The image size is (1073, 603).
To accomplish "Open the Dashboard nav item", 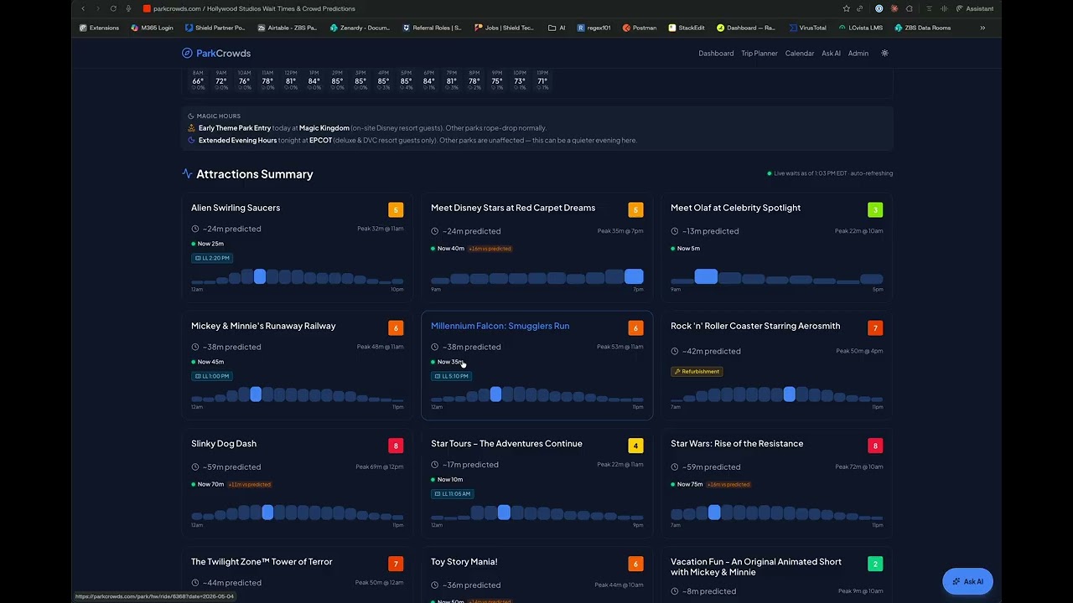I will tap(716, 53).
